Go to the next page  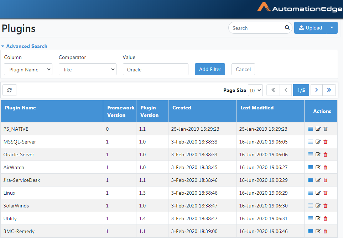316,90
